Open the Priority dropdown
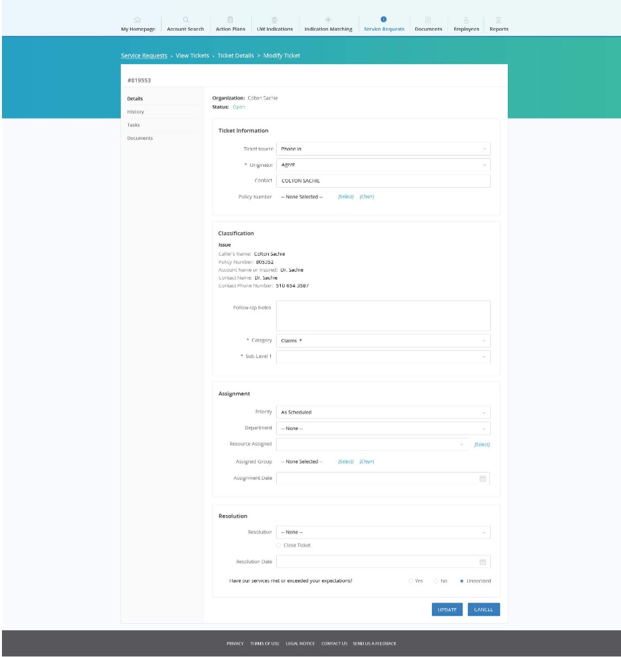The width and height of the screenshot is (621, 657). [383, 412]
